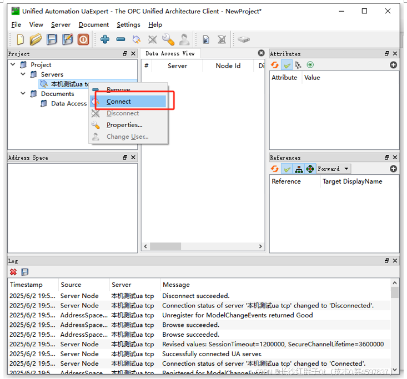This screenshot has width=407, height=379.
Task: Refresh the References panel
Action: pos(275,169)
